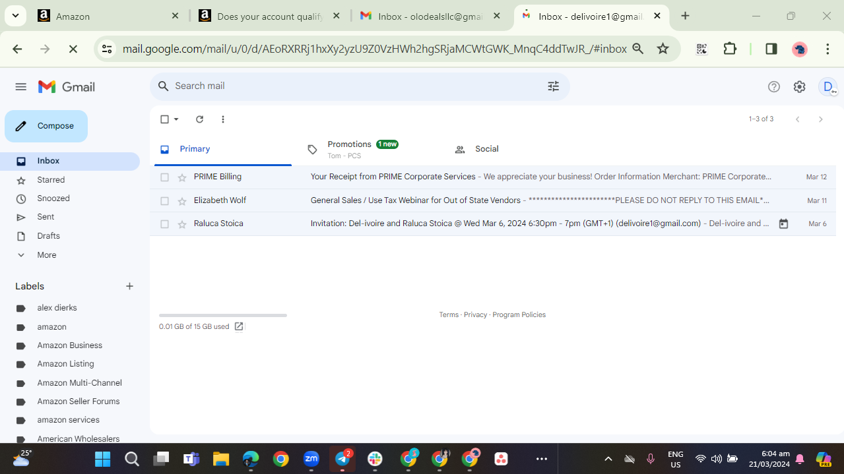This screenshot has height=474, width=844.
Task: Switch to the Amazon browser tab
Action: coord(109,16)
